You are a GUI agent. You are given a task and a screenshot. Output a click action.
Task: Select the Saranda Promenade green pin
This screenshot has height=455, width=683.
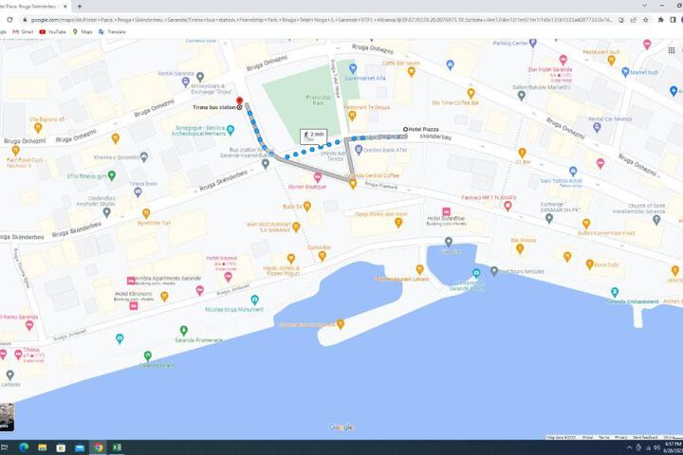click(183, 331)
